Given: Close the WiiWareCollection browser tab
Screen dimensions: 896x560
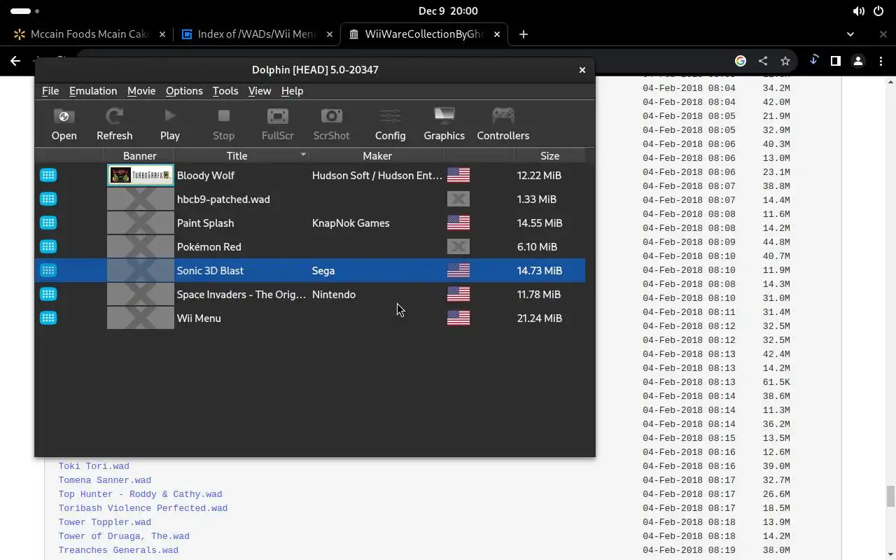Looking at the screenshot, I should tap(497, 34).
